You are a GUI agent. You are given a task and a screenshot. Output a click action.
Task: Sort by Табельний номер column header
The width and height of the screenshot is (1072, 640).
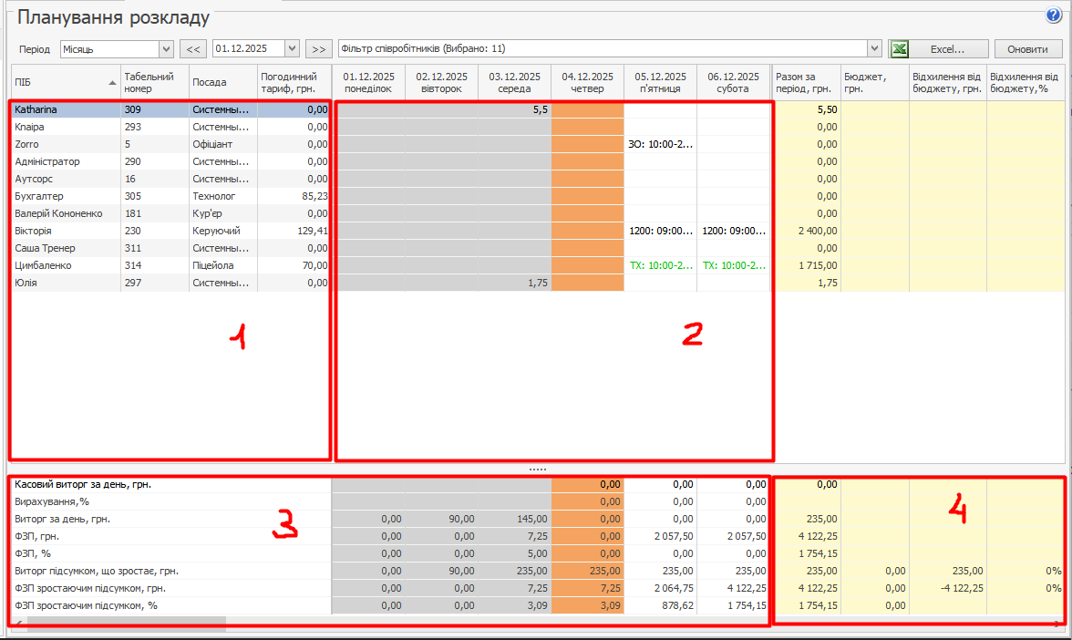[154, 82]
